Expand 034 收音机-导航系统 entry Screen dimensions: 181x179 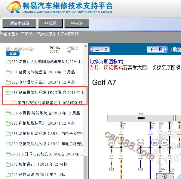46,113
